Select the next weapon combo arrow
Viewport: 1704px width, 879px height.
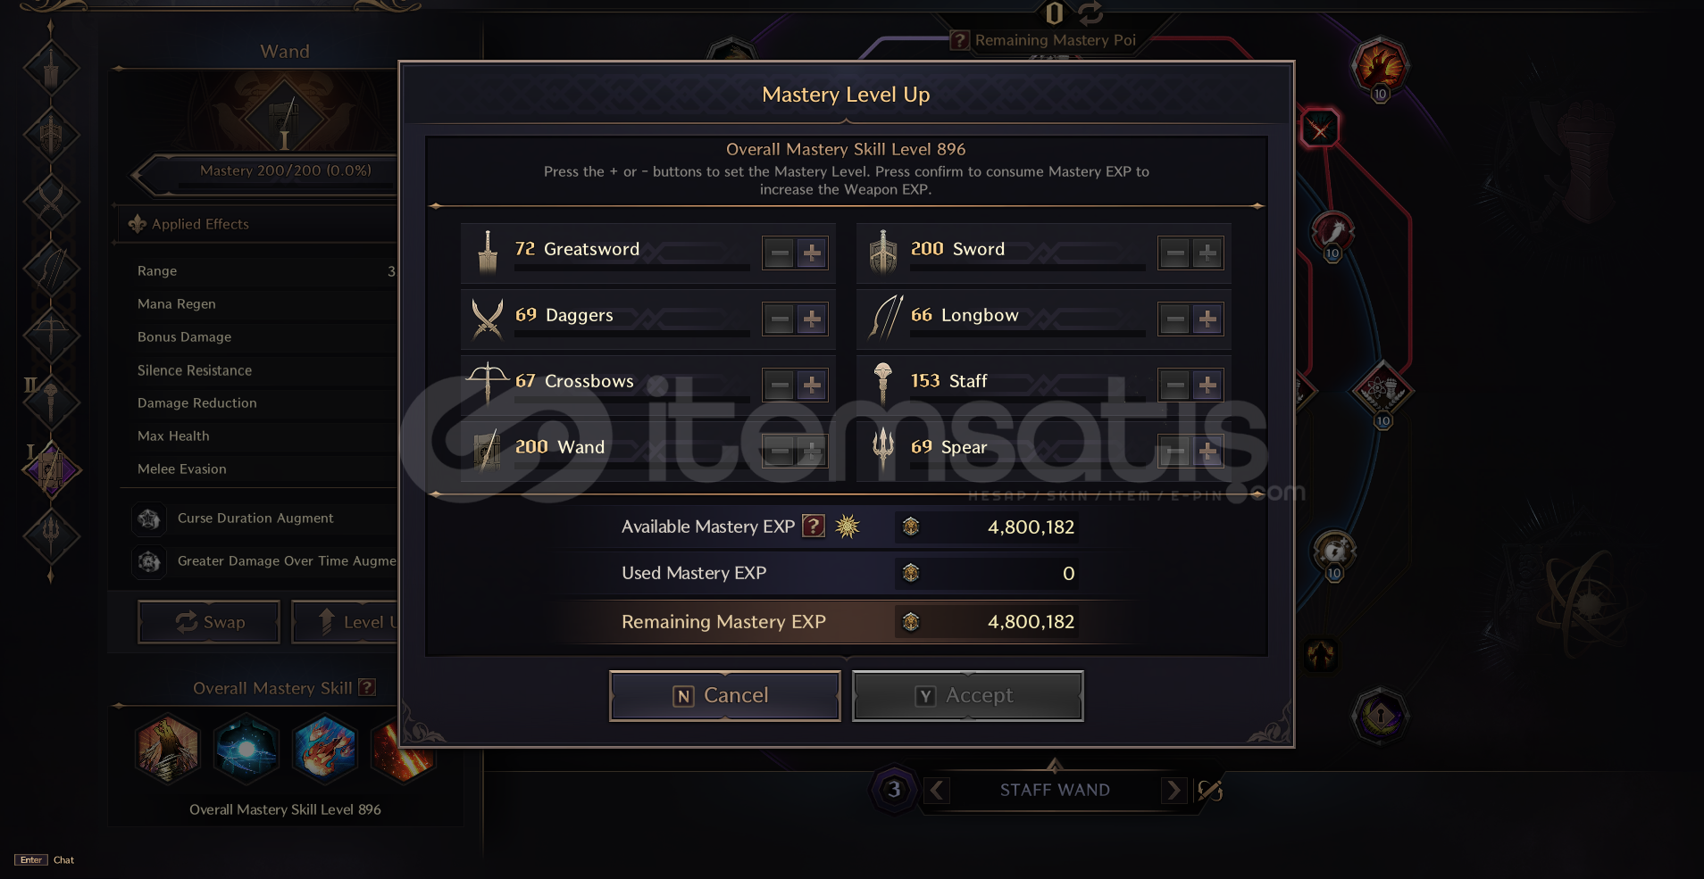tap(1174, 790)
